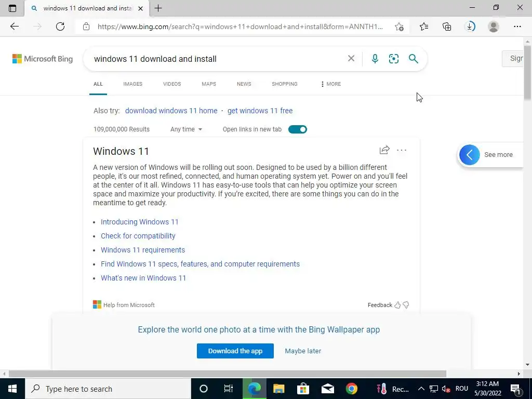Click into the Bing search field
The width and height of the screenshot is (532, 399).
click(217, 59)
